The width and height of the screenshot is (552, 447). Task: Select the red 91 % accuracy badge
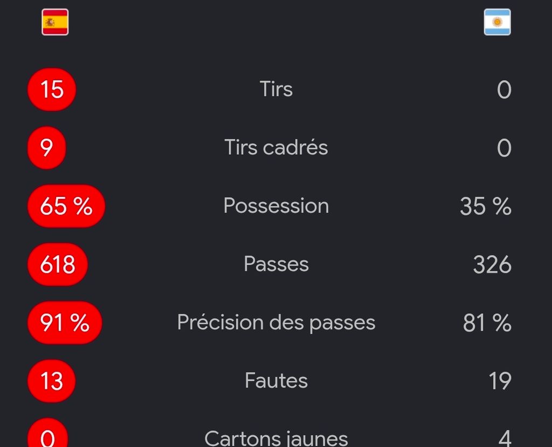click(65, 322)
